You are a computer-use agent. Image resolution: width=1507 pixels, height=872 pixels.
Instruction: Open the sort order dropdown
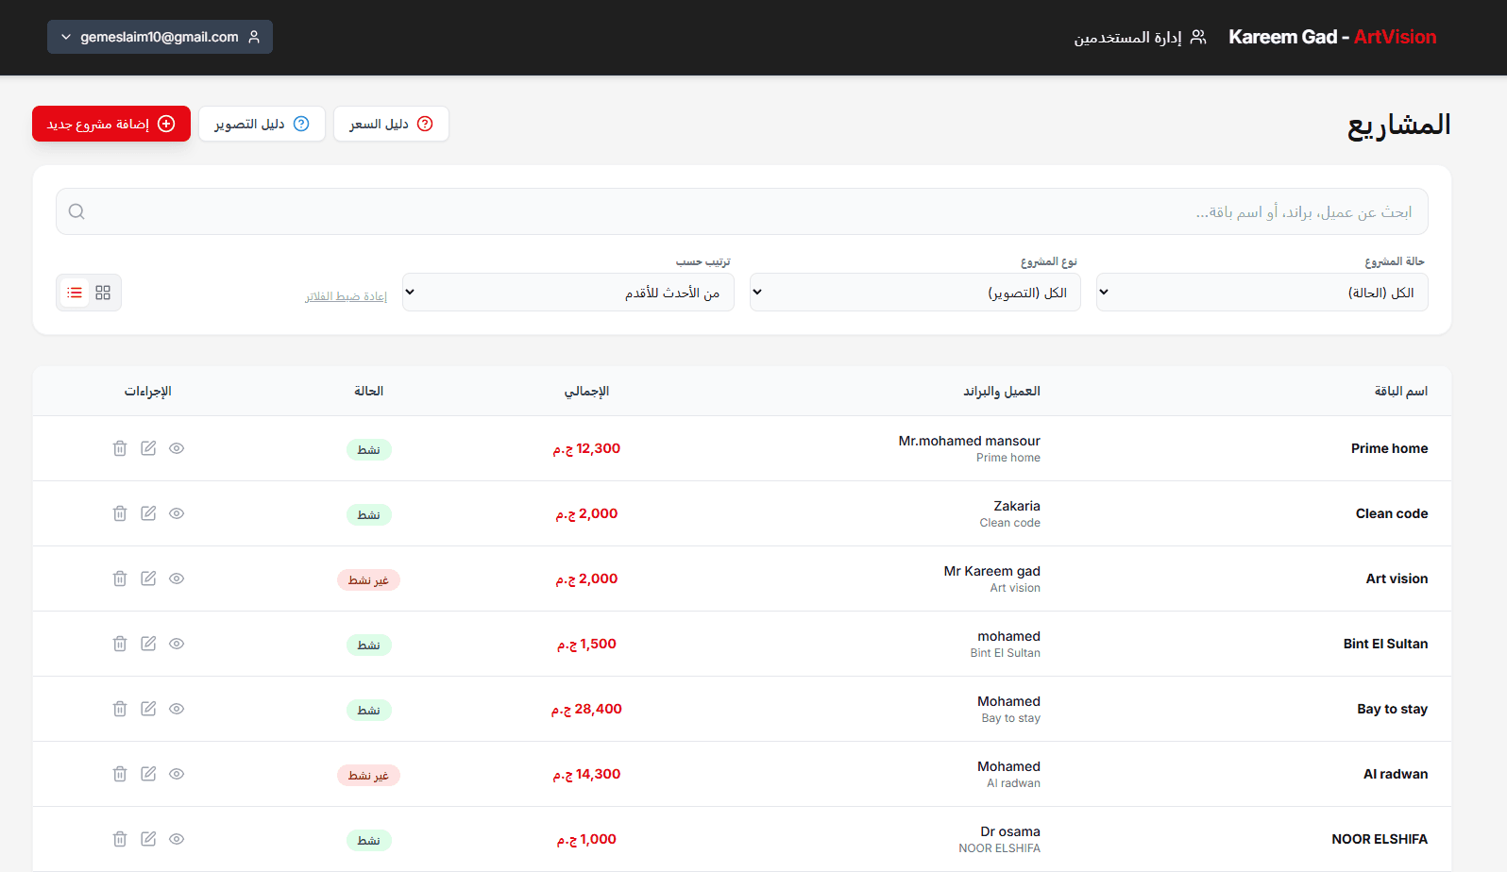567,293
